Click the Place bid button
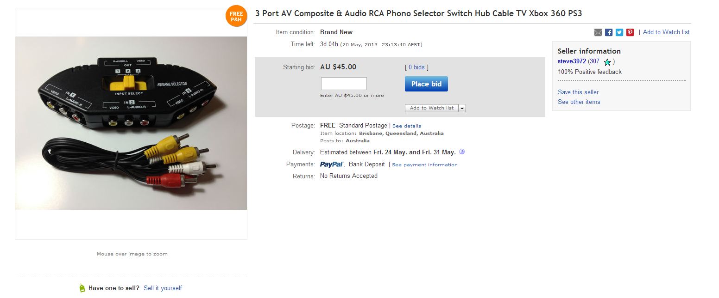This screenshot has height=298, width=719. pos(426,84)
